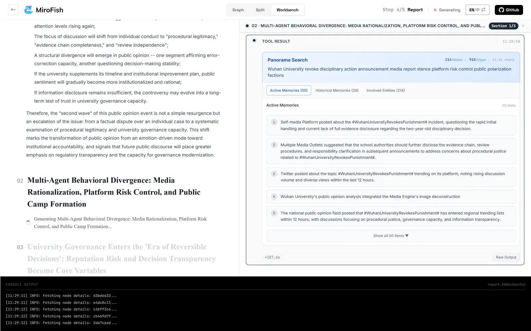This screenshot has height=331, width=531.
Task: Click the section 02 header bullet icon
Action: coord(247,26)
